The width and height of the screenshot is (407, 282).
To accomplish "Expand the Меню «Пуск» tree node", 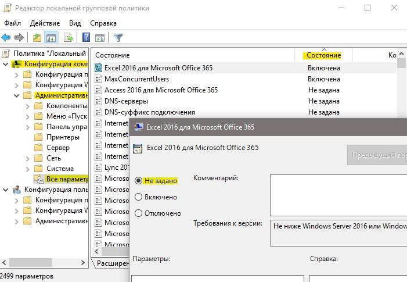I will [28, 117].
